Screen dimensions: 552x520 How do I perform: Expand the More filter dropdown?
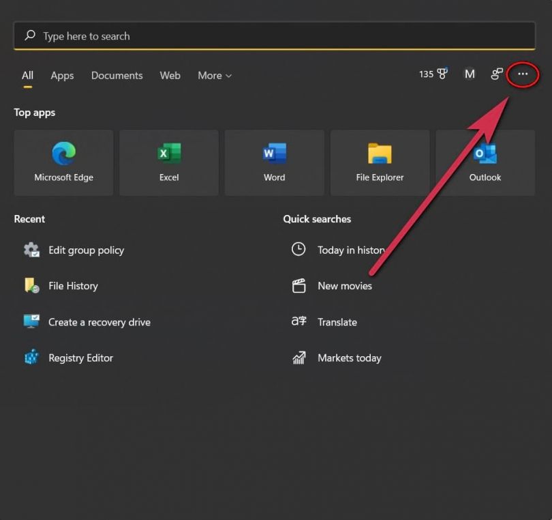pos(214,75)
